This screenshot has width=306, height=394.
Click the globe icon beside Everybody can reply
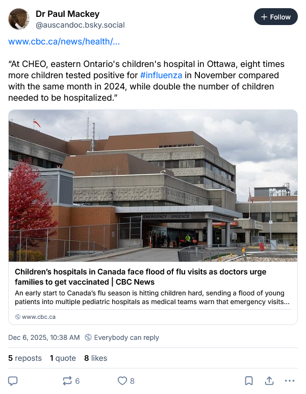click(x=88, y=337)
